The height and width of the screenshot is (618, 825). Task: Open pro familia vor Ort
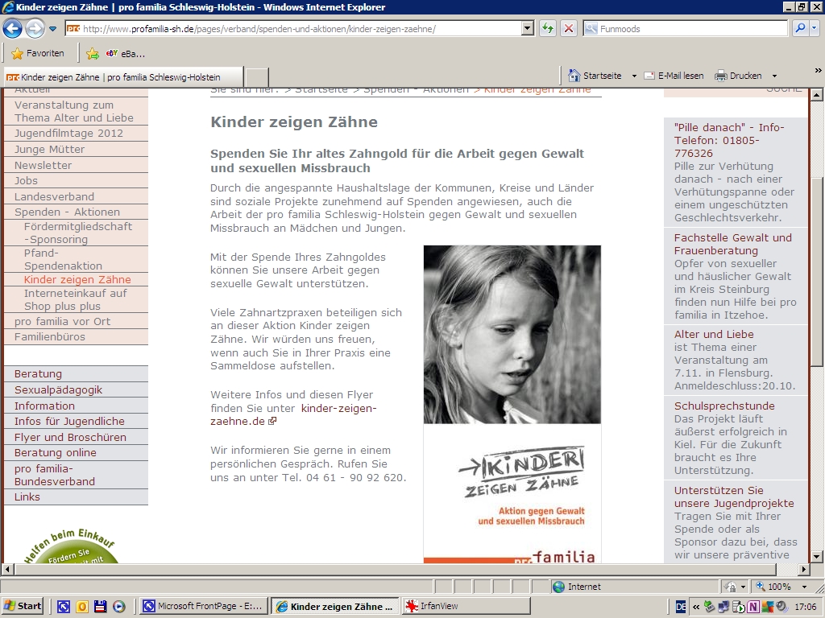[62, 322]
